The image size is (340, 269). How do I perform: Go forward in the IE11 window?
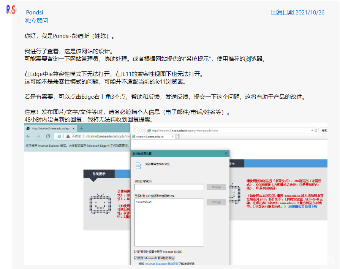tap(143, 130)
